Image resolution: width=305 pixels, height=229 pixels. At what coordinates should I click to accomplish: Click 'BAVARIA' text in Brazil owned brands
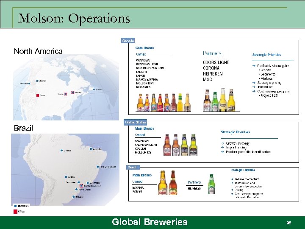[138, 188]
